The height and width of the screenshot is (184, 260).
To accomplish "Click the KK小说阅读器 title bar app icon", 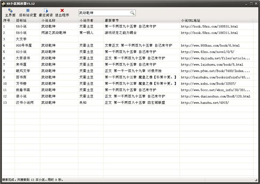I will (3, 3).
